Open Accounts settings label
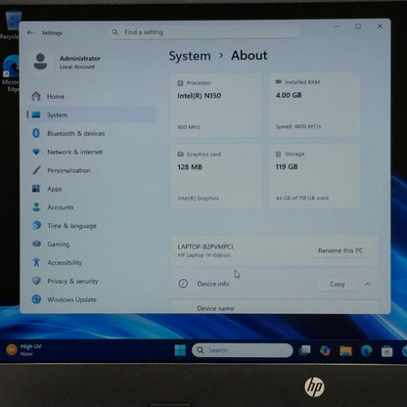 61,207
